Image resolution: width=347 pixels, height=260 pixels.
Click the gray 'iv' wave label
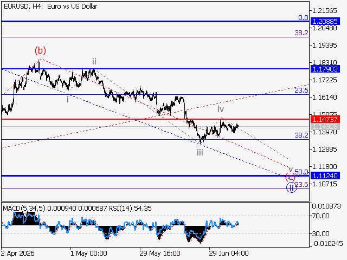pyautogui.click(x=221, y=109)
